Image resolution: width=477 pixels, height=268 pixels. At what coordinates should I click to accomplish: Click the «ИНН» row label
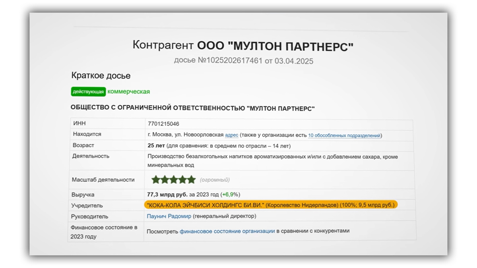[79, 123]
